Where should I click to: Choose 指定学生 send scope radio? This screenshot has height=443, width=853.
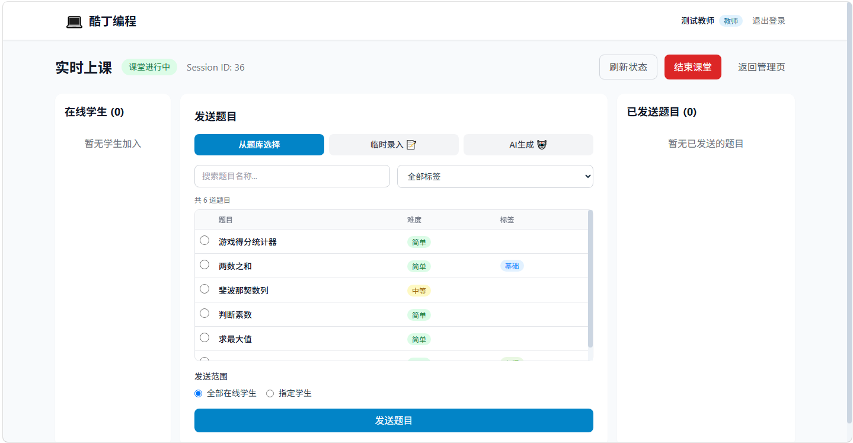(270, 393)
